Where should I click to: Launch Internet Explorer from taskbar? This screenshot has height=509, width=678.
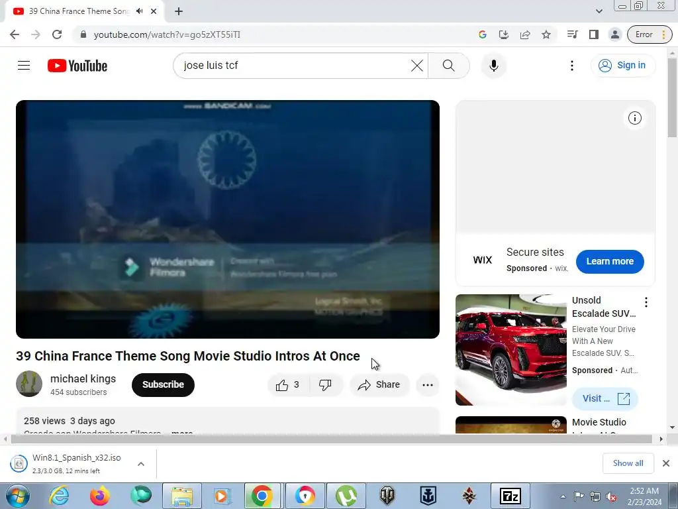tap(59, 496)
